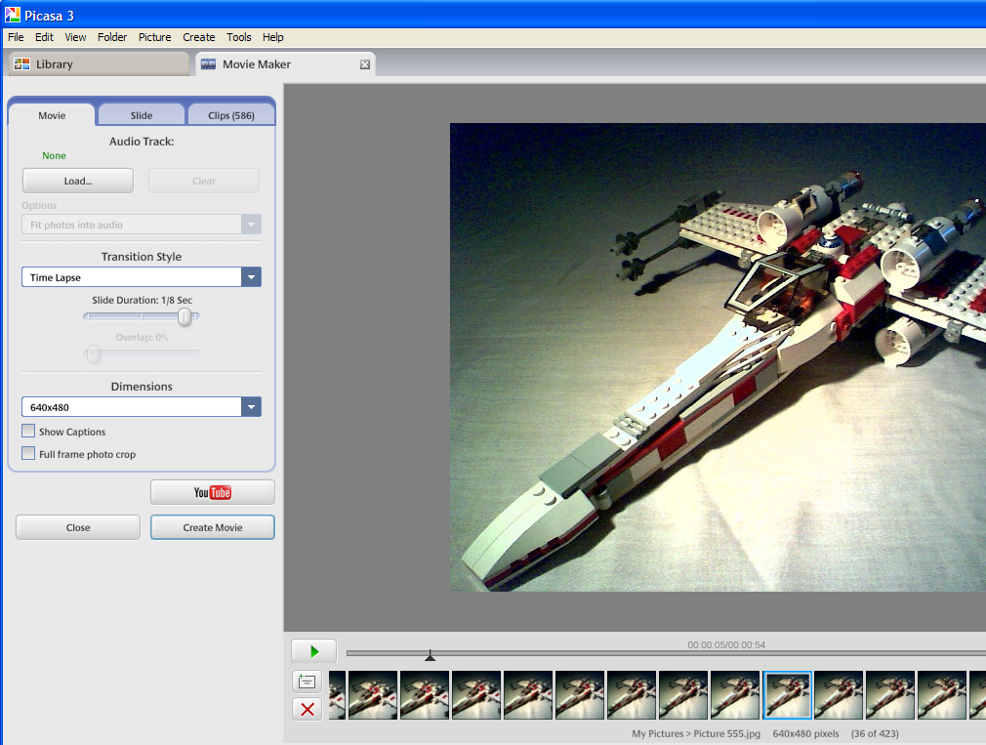This screenshot has width=986, height=745.
Task: Click the Movie Maker tab filmstrip icon
Action: point(208,62)
